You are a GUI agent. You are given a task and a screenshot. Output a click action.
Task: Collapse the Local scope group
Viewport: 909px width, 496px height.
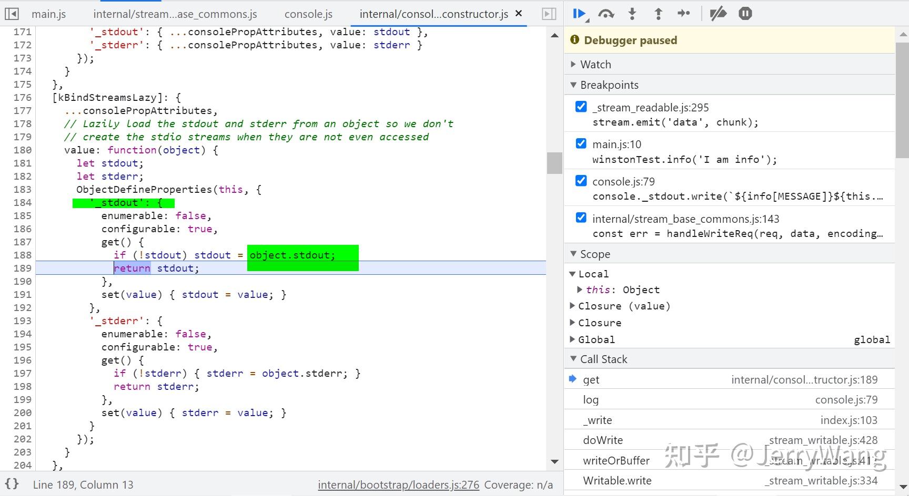(x=572, y=274)
